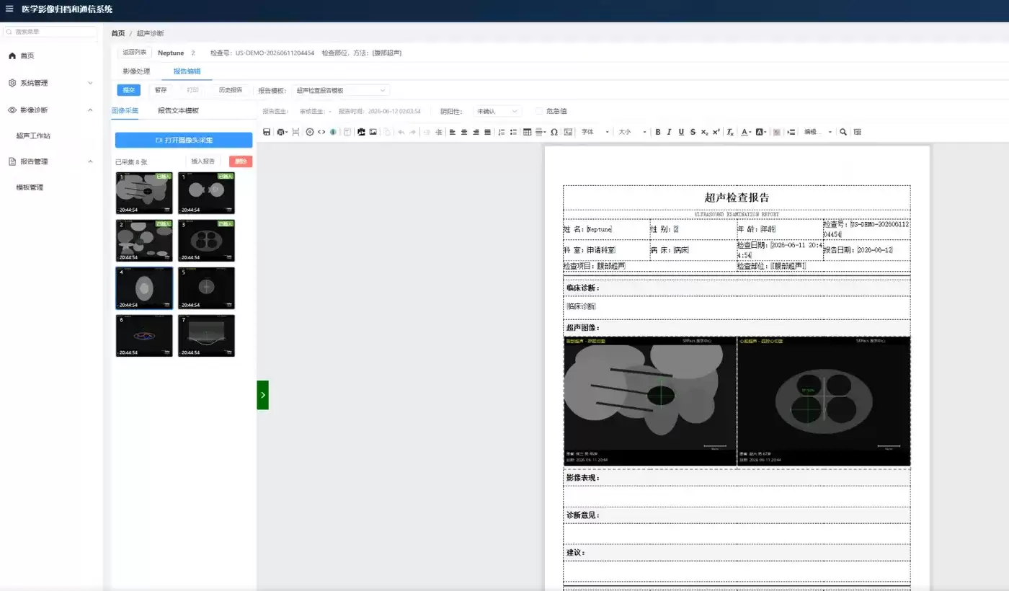Viewport: 1009px width, 591px height.
Task: Click the source code icon in toolbar
Action: click(x=321, y=132)
